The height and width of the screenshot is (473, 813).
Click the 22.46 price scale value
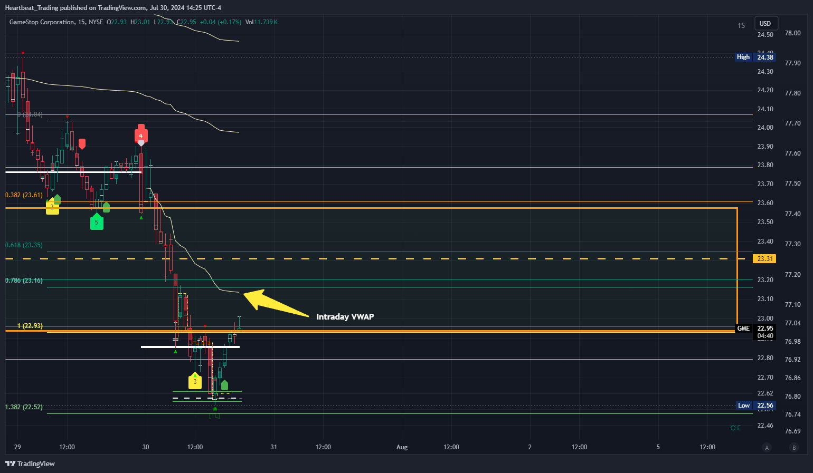pos(765,426)
